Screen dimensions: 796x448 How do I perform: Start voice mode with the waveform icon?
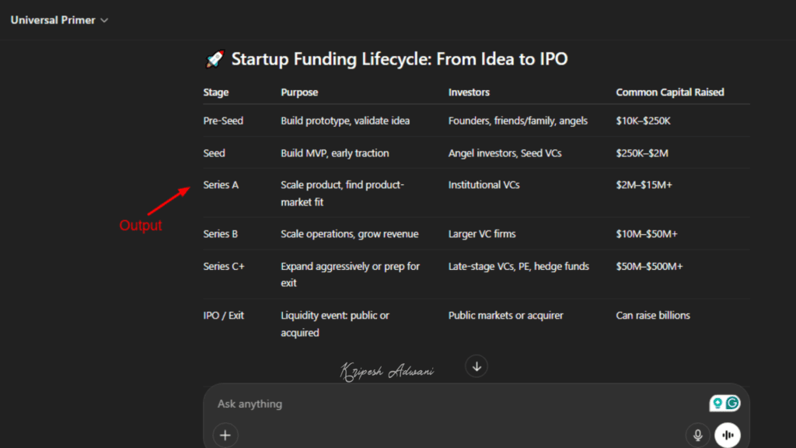click(726, 434)
